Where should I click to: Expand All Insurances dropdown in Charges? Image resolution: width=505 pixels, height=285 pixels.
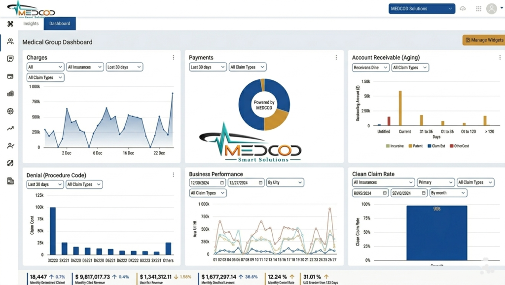pyautogui.click(x=85, y=67)
